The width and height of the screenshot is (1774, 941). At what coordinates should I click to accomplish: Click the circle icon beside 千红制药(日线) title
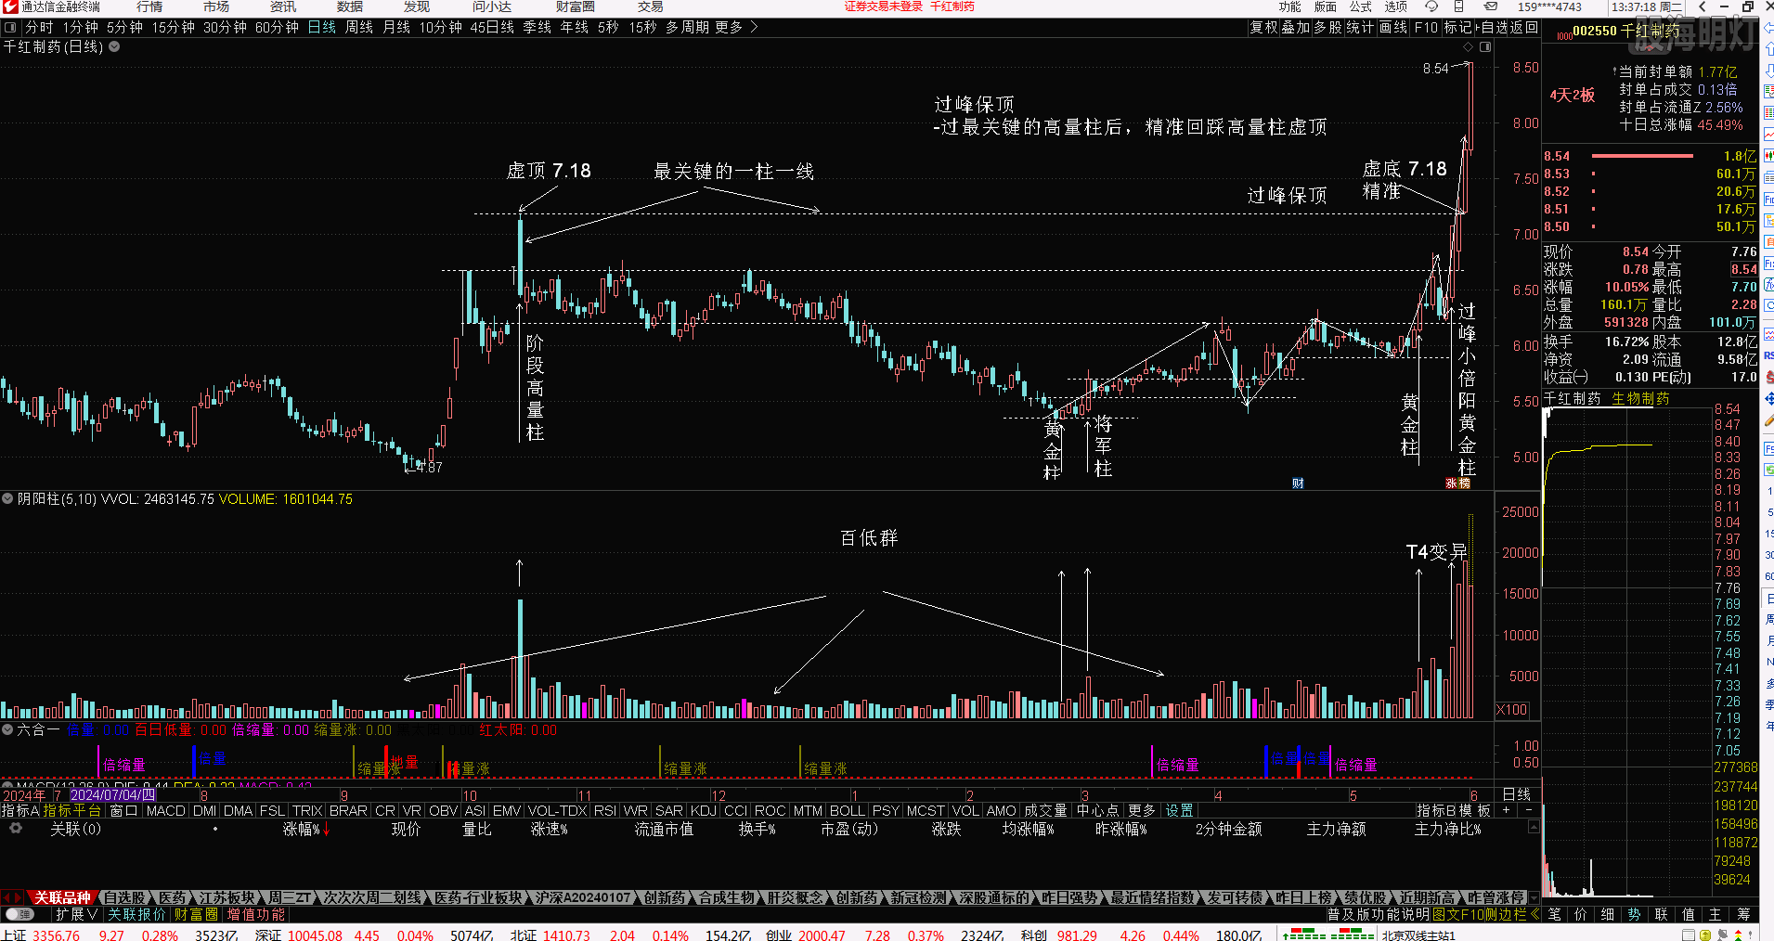click(x=114, y=46)
